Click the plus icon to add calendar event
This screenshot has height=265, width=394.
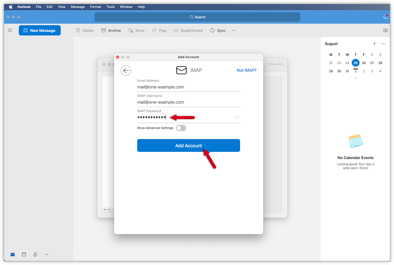click(x=374, y=44)
